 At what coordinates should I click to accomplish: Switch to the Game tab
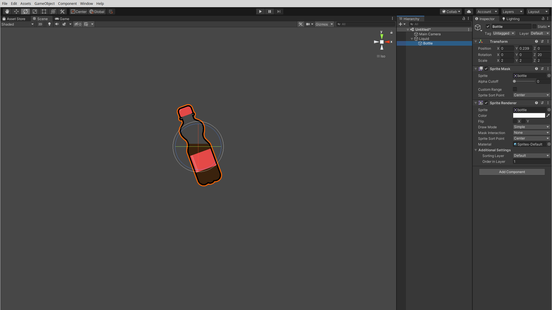pyautogui.click(x=62, y=19)
